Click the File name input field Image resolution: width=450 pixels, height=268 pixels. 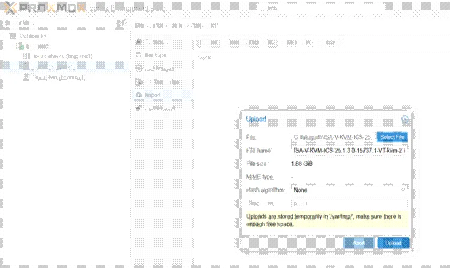pyautogui.click(x=349, y=150)
